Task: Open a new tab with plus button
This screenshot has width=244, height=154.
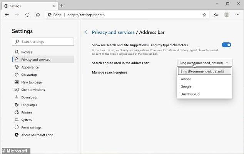Action: pyautogui.click(x=62, y=6)
